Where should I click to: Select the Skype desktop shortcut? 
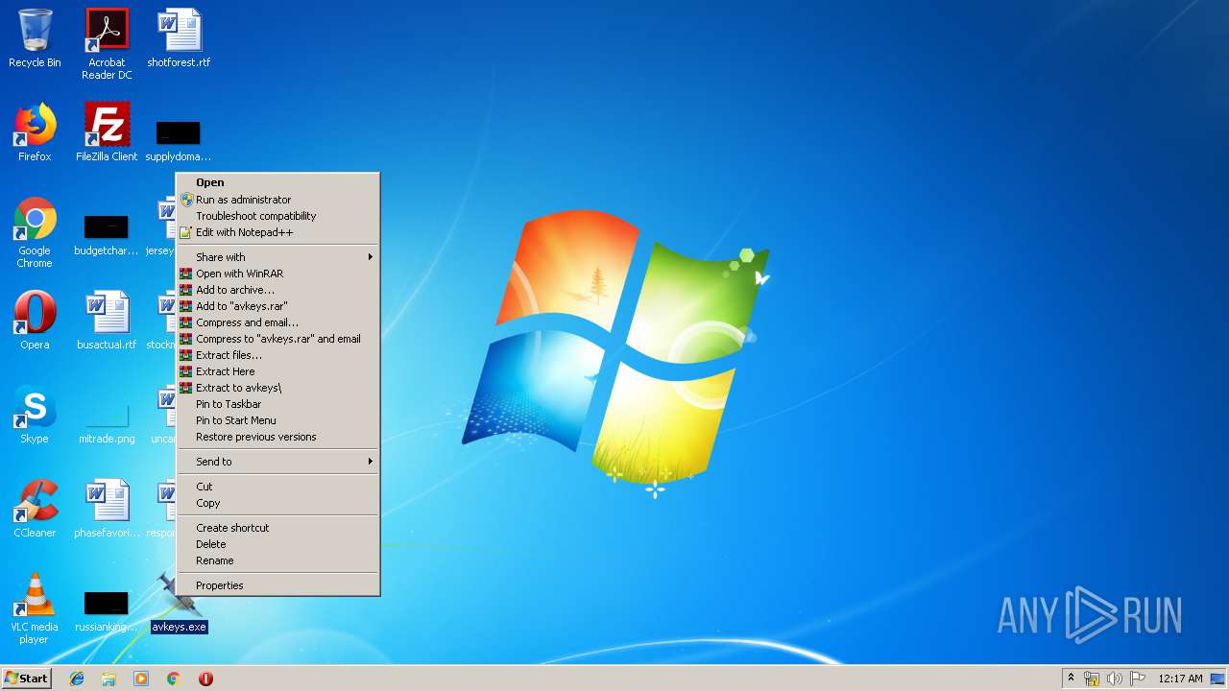coord(35,414)
